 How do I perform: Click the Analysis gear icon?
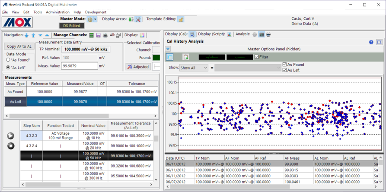tap(255, 34)
